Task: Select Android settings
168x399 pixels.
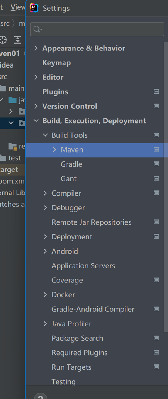Action: coord(65,251)
